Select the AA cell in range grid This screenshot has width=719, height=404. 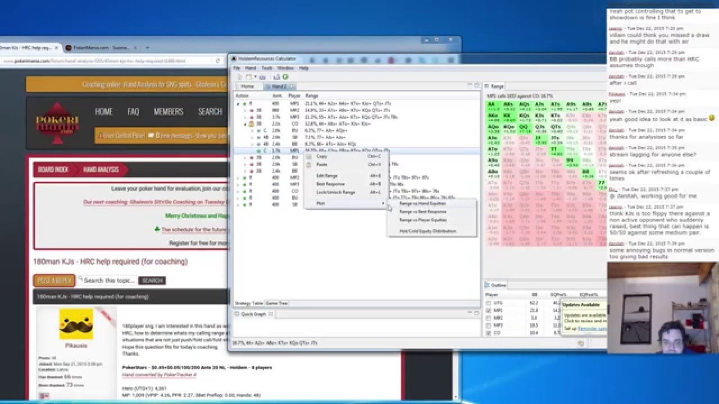point(493,107)
